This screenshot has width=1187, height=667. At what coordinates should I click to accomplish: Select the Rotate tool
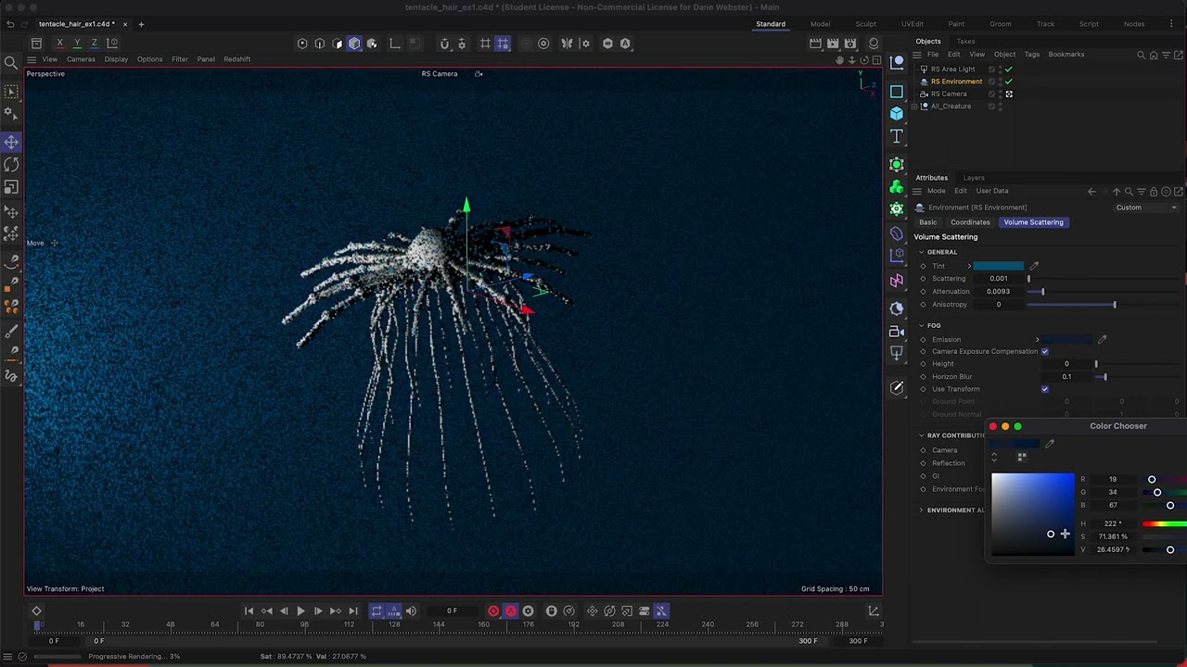[x=11, y=164]
